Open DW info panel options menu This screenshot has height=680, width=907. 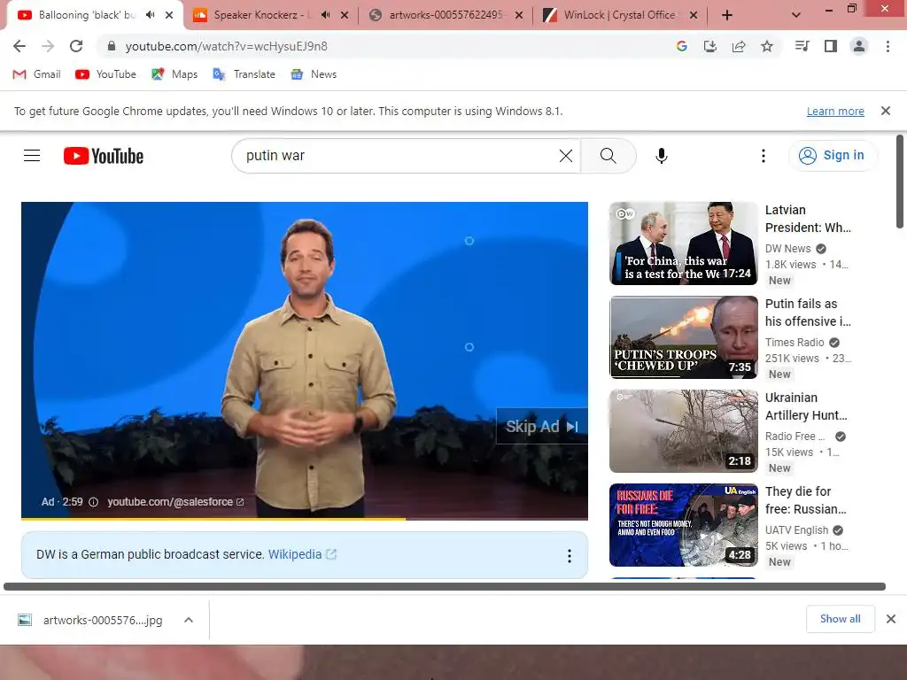pyautogui.click(x=570, y=556)
